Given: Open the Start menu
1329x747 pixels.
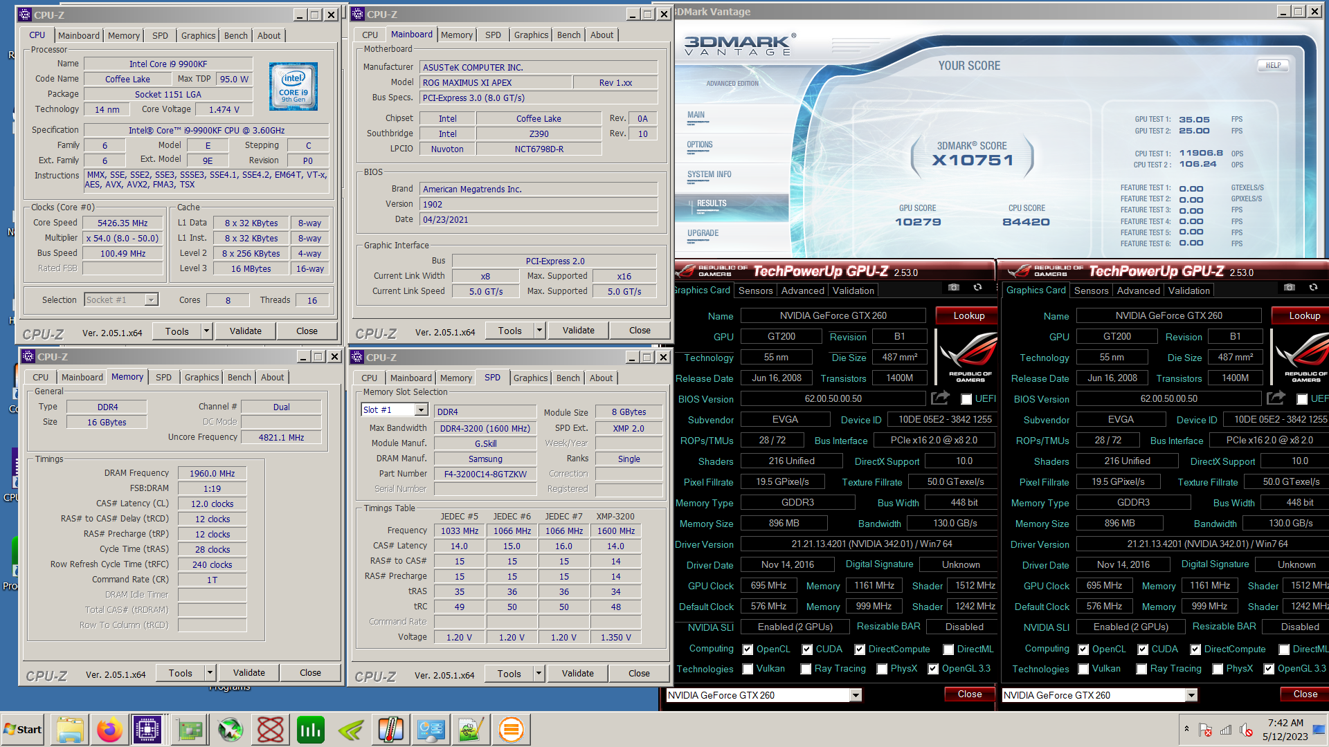Looking at the screenshot, I should tap(23, 730).
